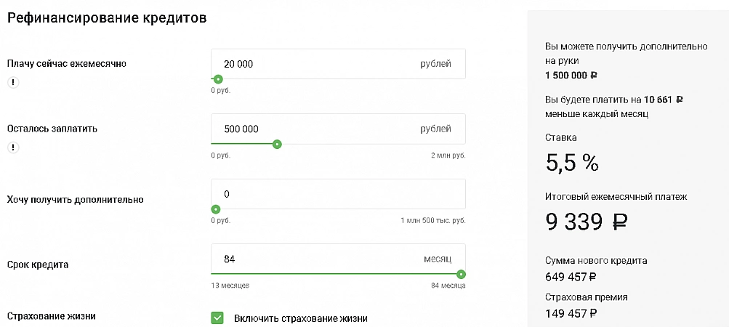This screenshot has height=327, width=729.
Task: Click the additional amount slider handle
Action: [x=215, y=209]
